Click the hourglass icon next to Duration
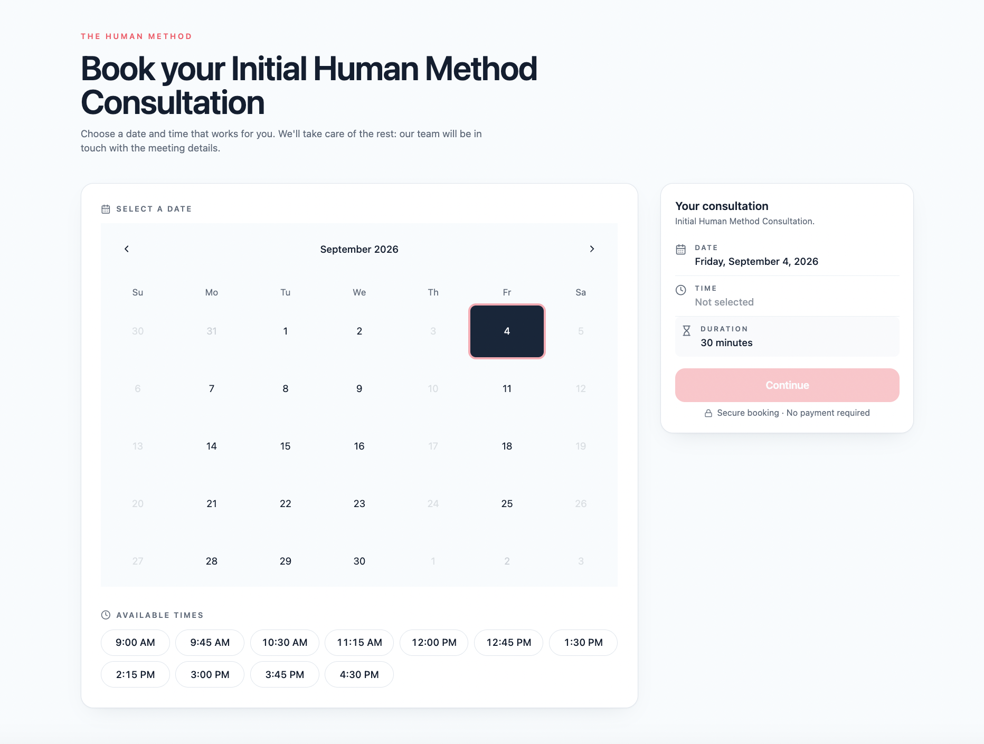This screenshot has width=984, height=744. click(x=686, y=331)
